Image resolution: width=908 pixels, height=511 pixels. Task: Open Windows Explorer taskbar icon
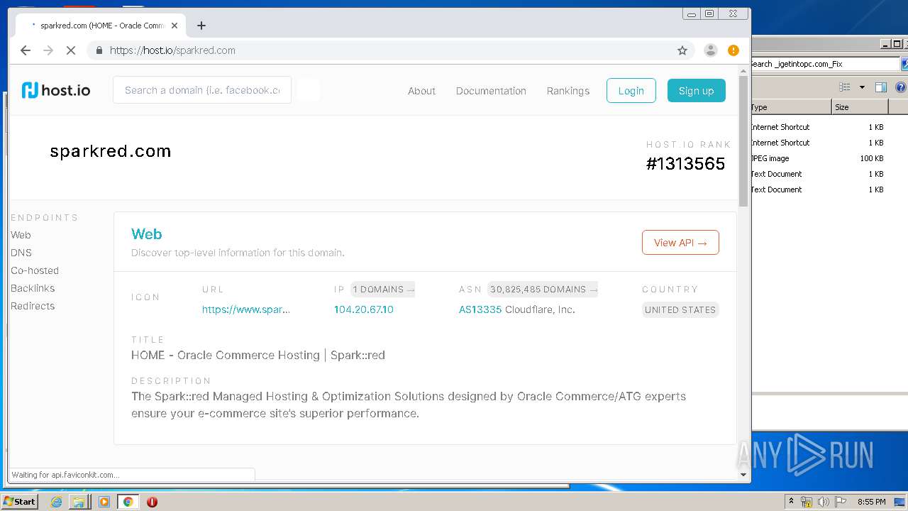click(79, 502)
